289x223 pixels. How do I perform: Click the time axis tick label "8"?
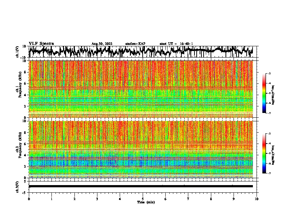click(x=211, y=199)
